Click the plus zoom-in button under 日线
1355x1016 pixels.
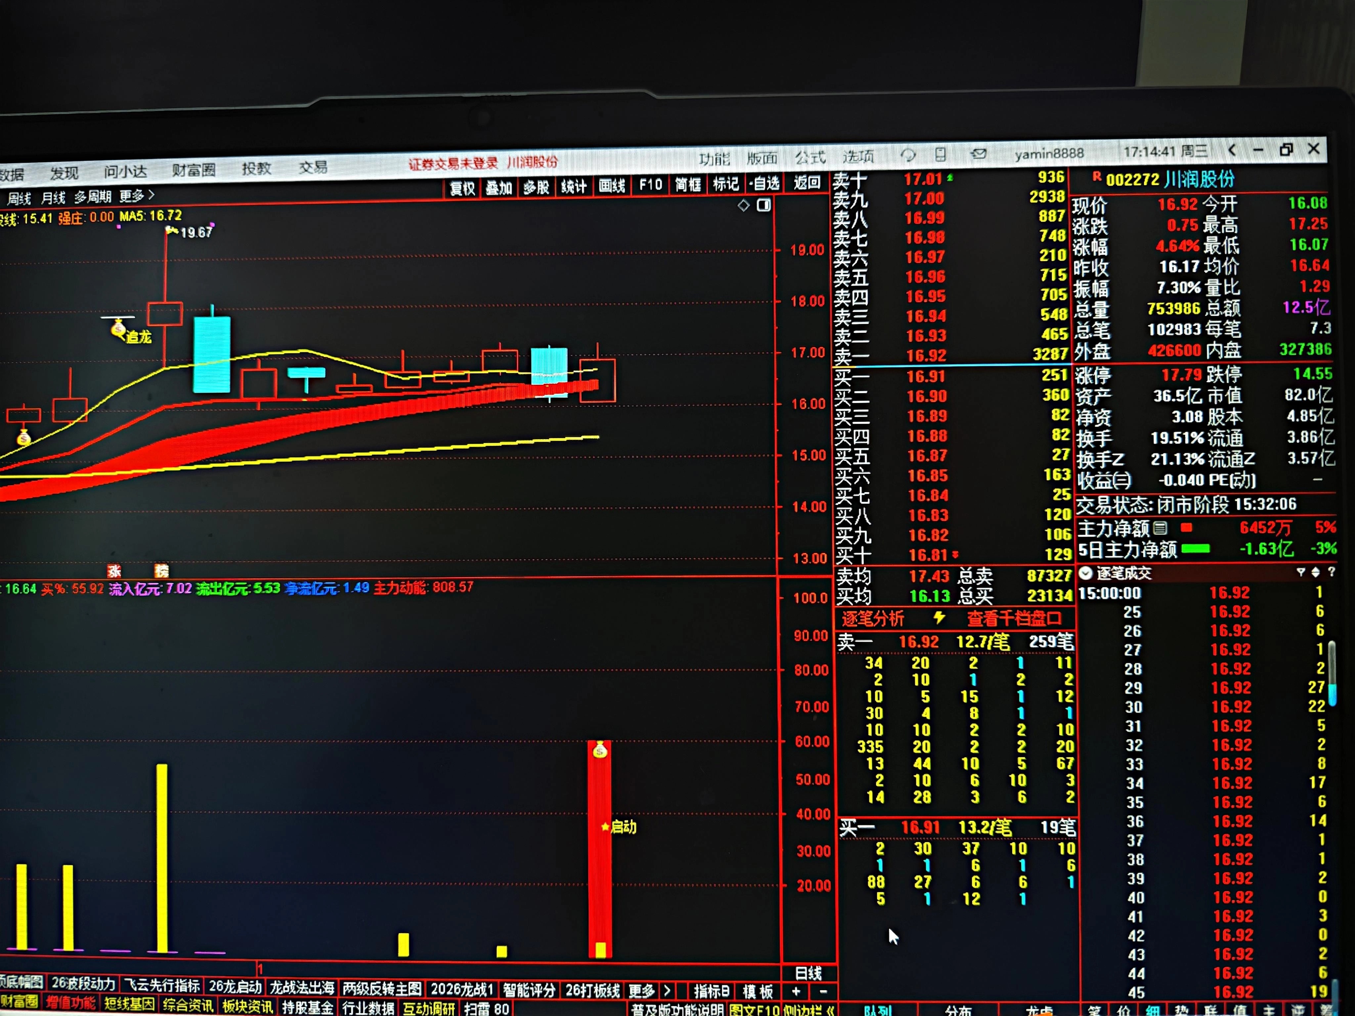tap(796, 991)
